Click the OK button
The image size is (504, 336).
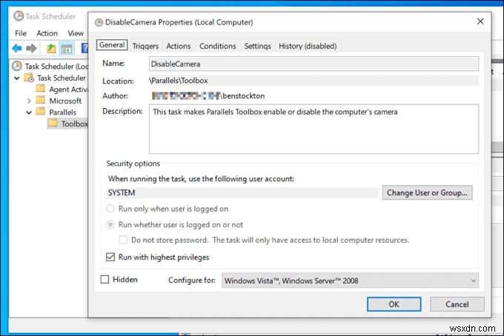coord(394,304)
